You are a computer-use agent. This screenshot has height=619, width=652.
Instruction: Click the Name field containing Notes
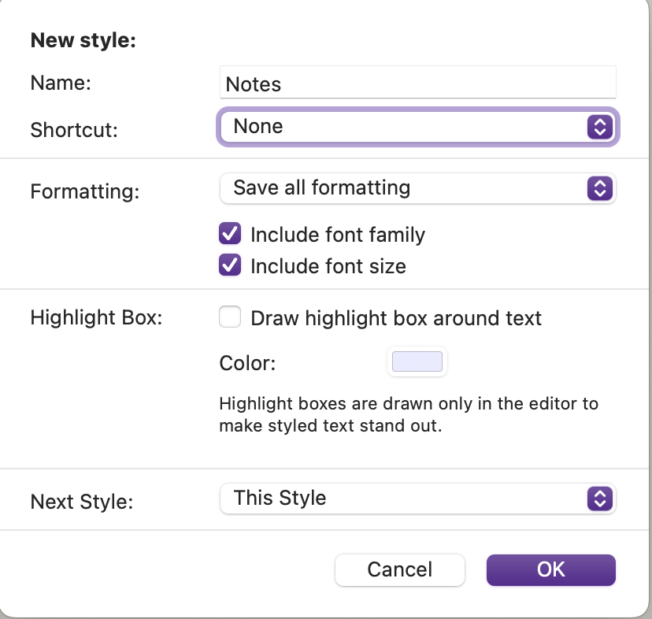click(417, 84)
